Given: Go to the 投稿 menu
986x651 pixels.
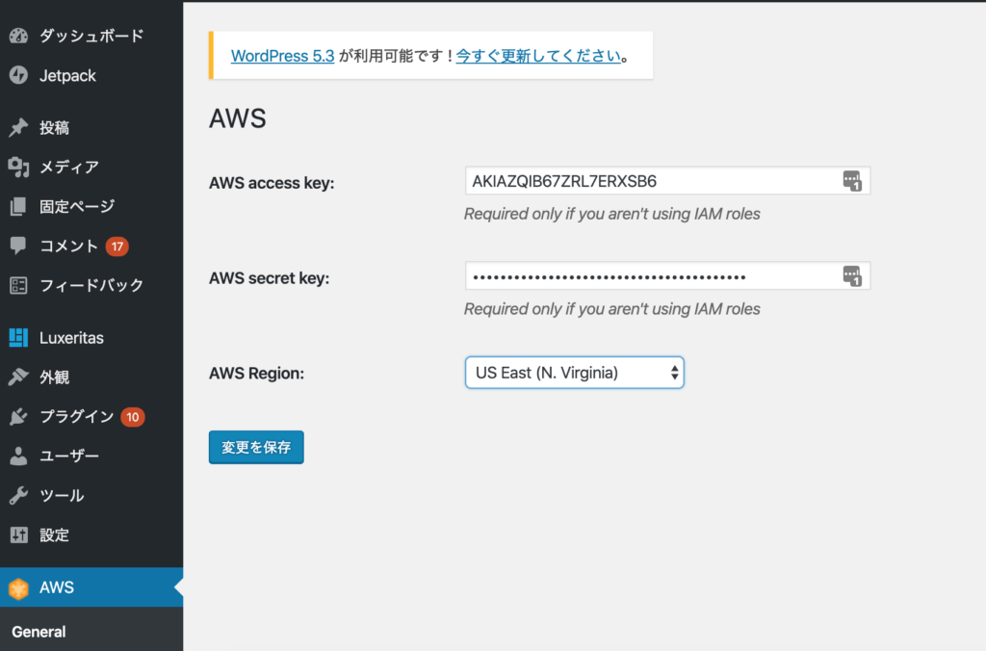Looking at the screenshot, I should (x=91, y=128).
